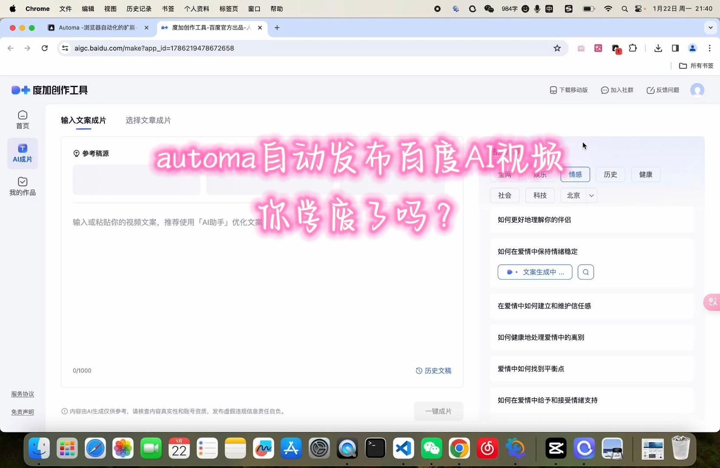Open the user avatar menu
Viewport: 720px width, 468px height.
697,90
